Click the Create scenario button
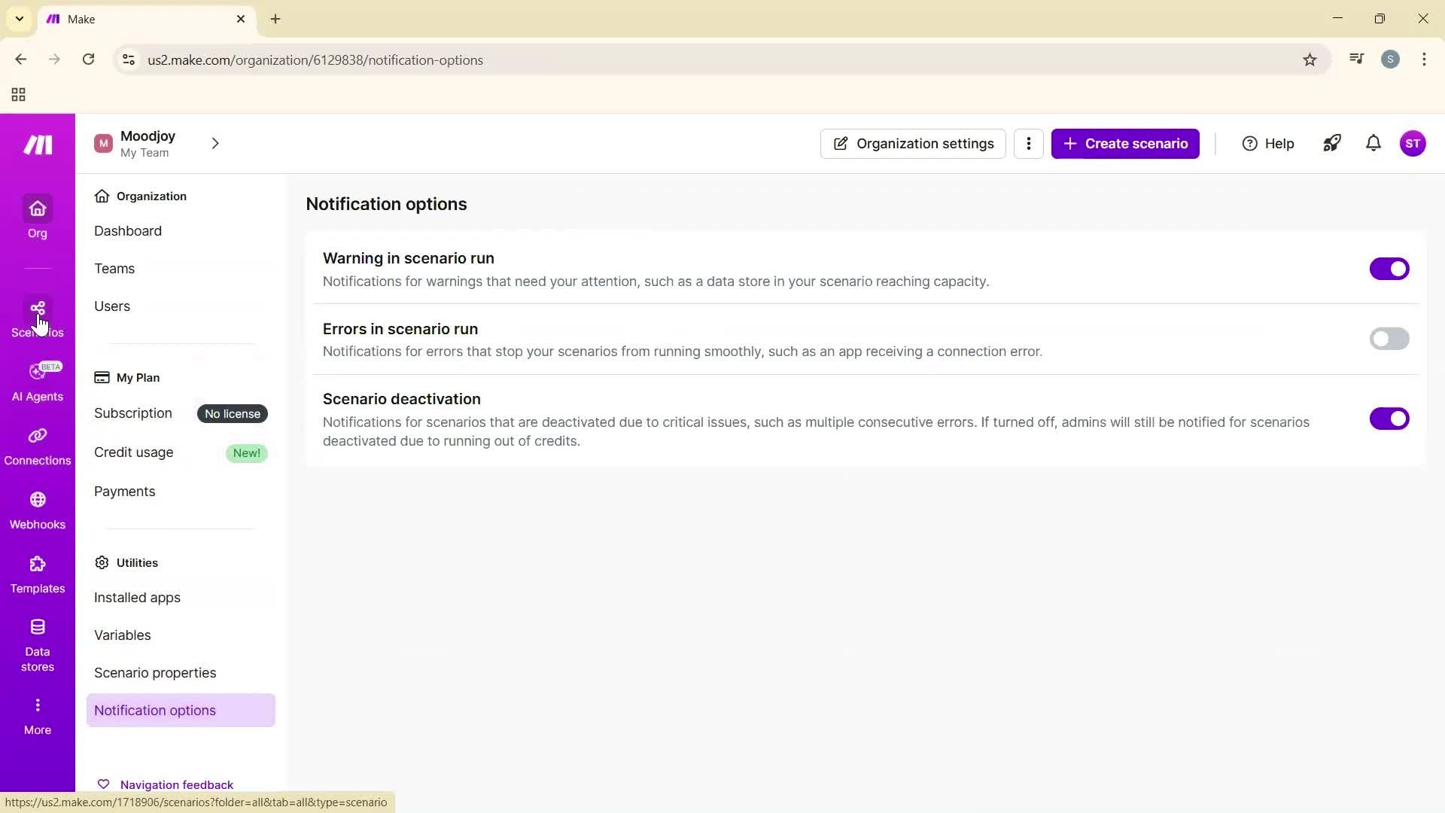 pyautogui.click(x=1125, y=143)
